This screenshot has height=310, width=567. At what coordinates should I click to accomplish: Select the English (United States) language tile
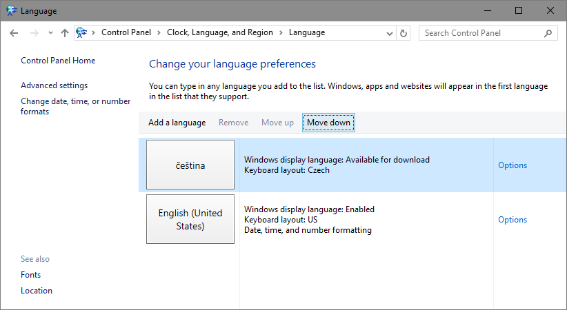(x=190, y=219)
